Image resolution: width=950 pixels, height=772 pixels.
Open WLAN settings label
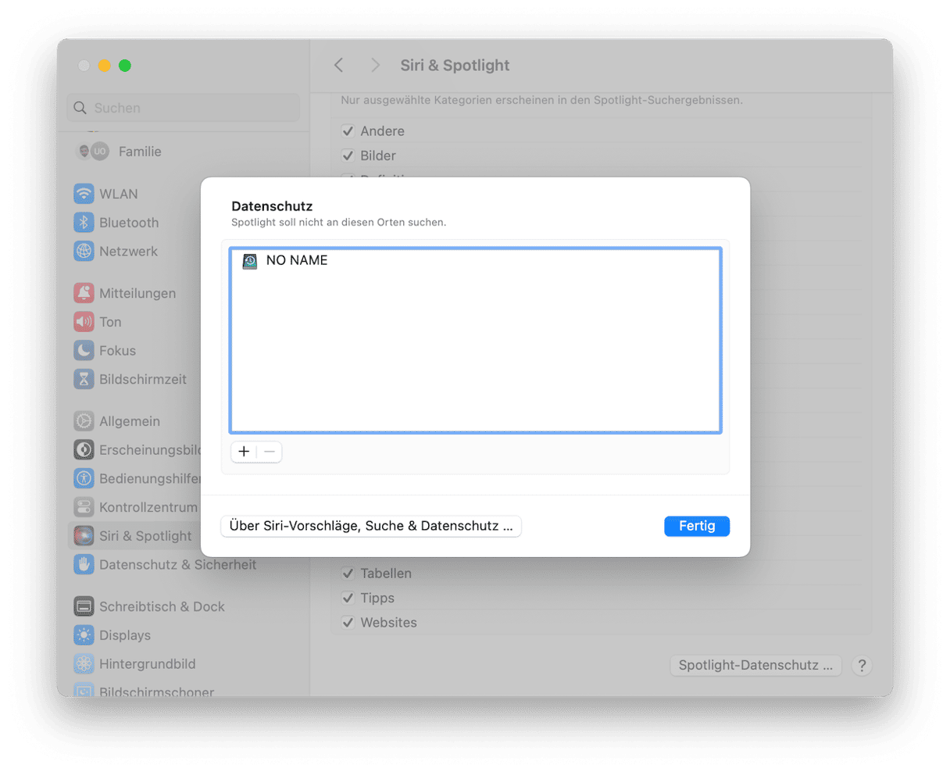coord(119,194)
